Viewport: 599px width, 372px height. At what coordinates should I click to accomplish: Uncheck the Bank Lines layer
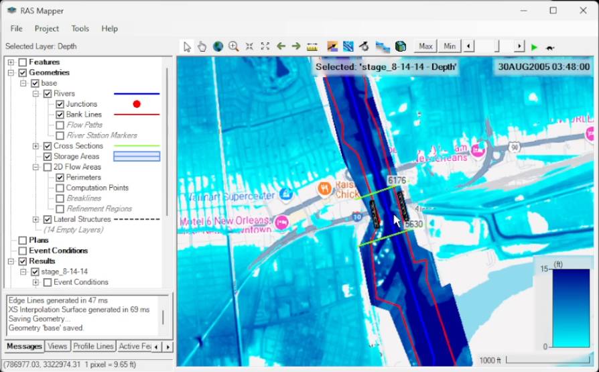click(x=60, y=115)
